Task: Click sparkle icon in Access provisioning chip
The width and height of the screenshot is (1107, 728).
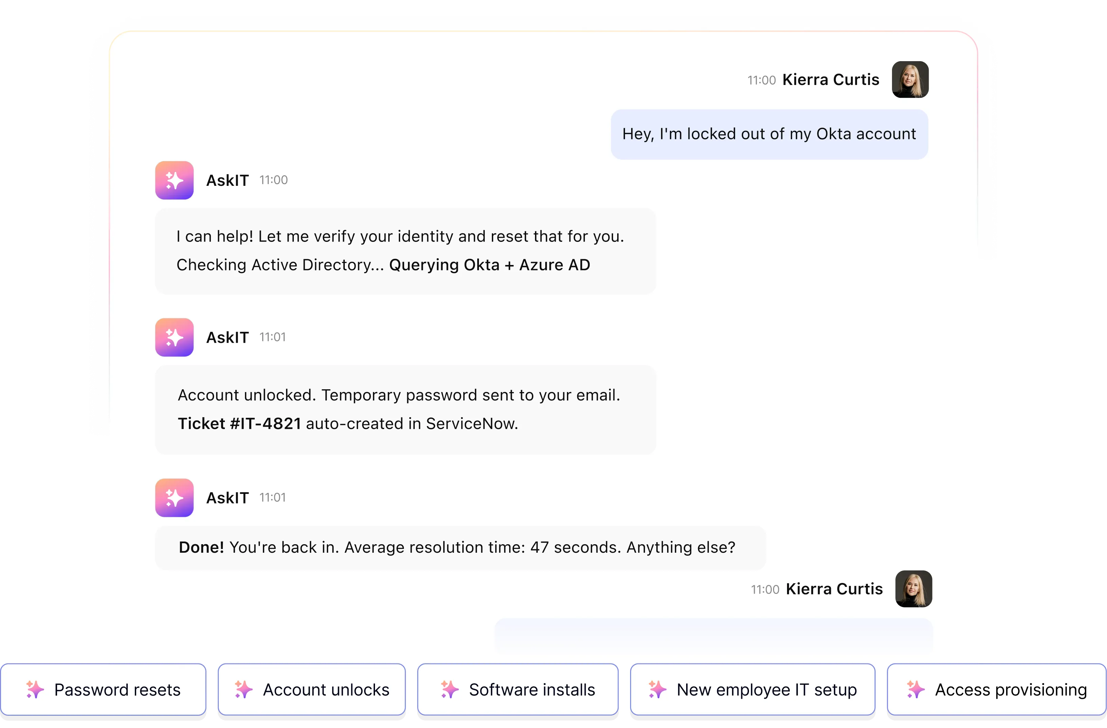Action: click(x=916, y=690)
